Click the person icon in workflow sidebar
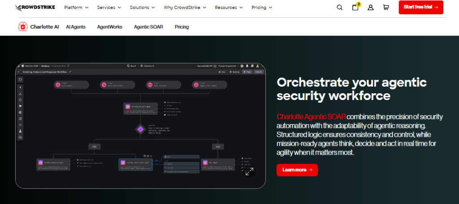The height and width of the screenshot is (204, 459). [20, 131]
